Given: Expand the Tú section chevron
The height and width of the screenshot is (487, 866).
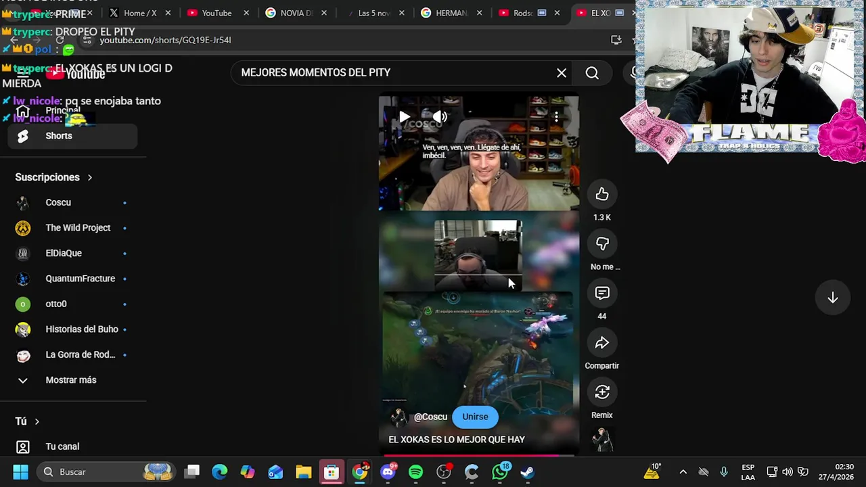Looking at the screenshot, I should coord(37,421).
